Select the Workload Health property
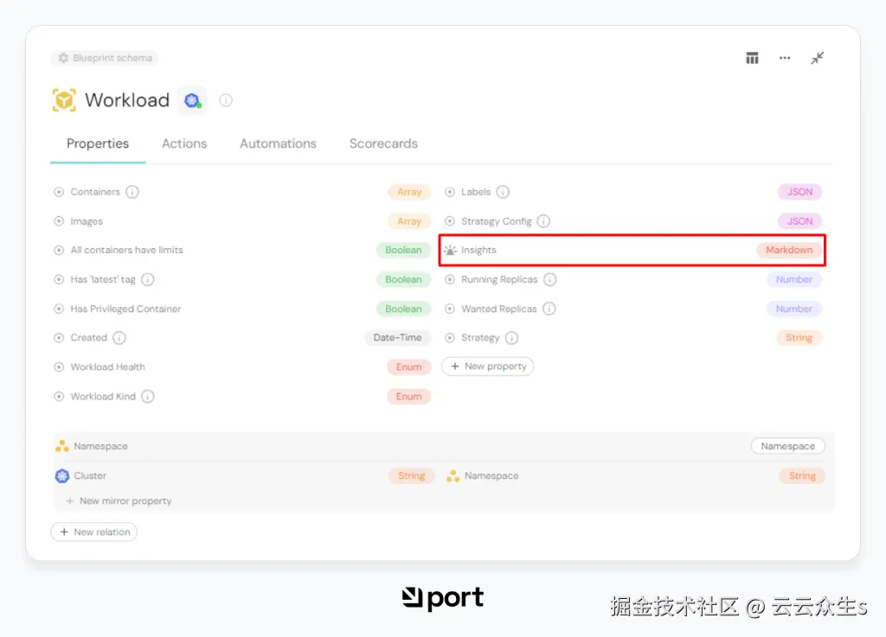This screenshot has width=886, height=637. tap(242, 366)
